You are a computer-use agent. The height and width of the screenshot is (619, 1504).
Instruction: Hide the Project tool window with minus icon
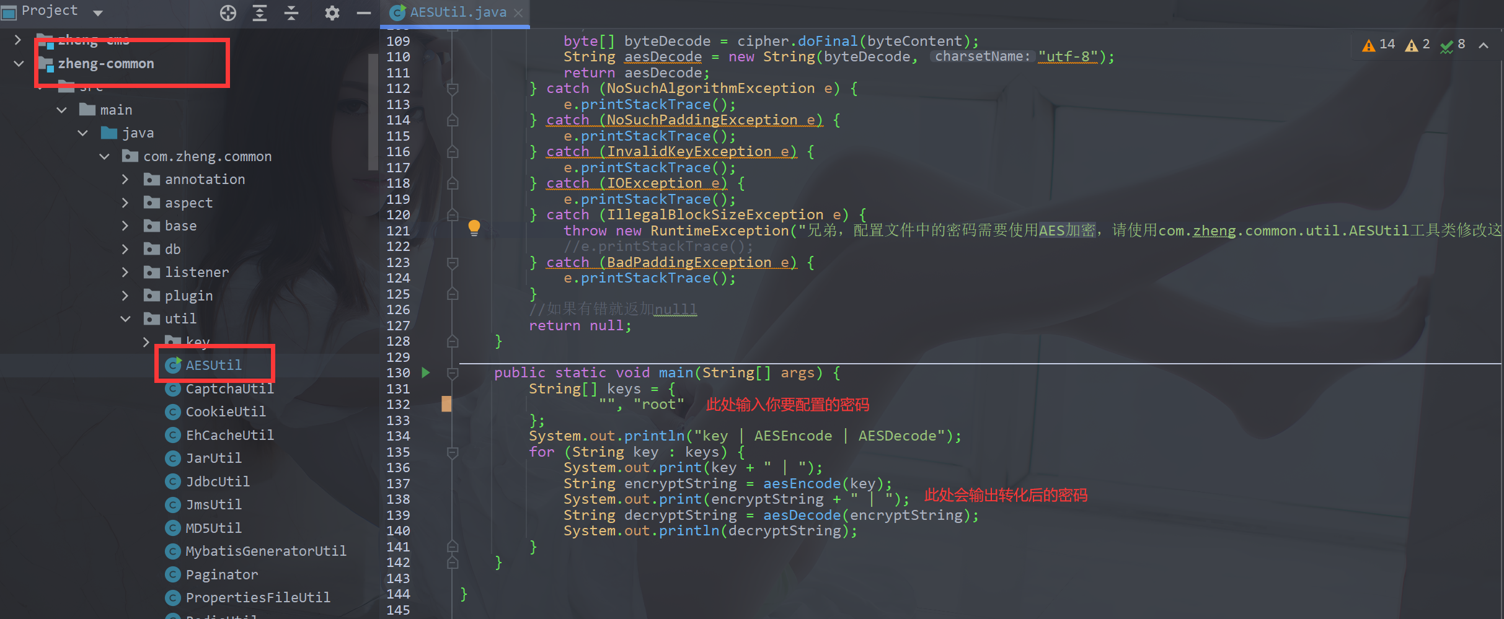click(x=364, y=12)
